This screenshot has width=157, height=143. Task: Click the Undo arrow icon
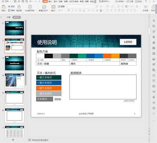30,2
